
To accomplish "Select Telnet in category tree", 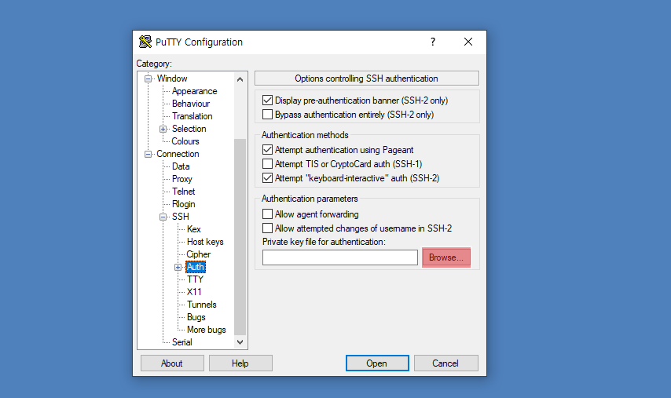I will click(184, 192).
